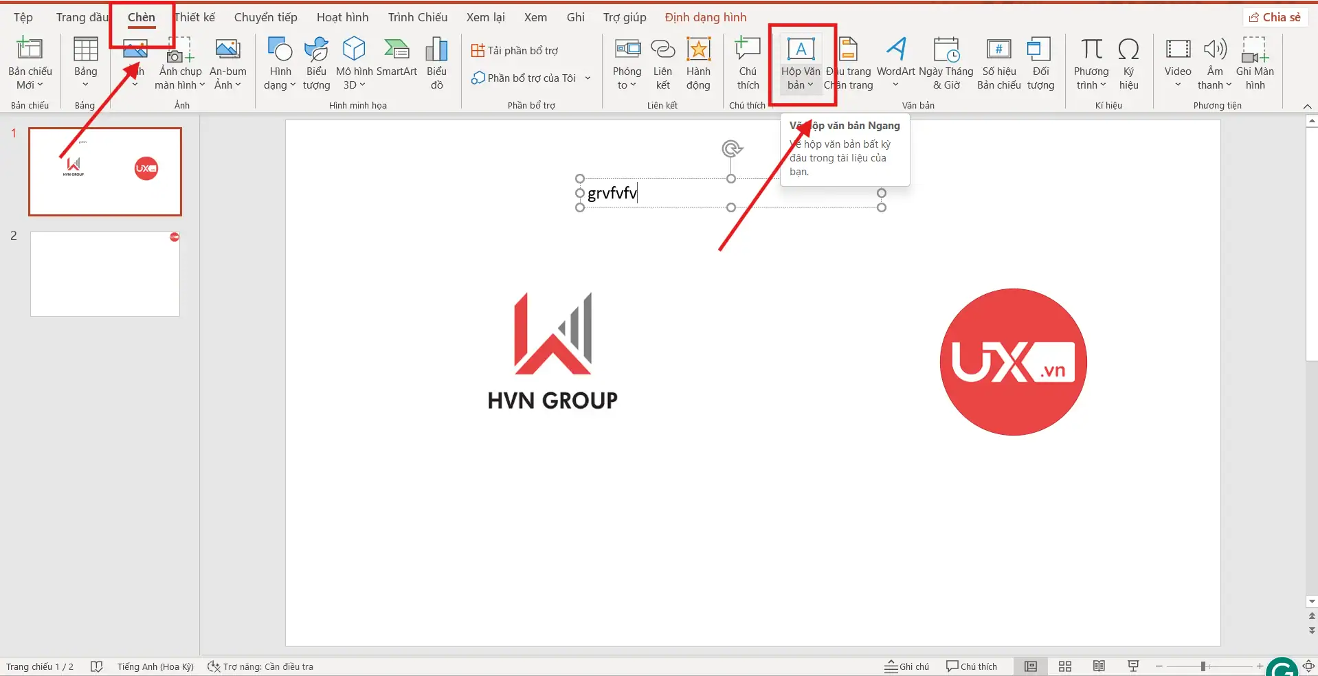Viewport: 1318px width, 676px height.
Task: Add a hyperlink using Liên kết
Action: 662,62
